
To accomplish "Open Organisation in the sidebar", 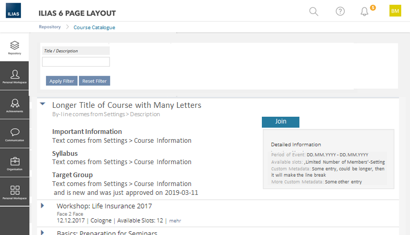I will tap(15, 163).
